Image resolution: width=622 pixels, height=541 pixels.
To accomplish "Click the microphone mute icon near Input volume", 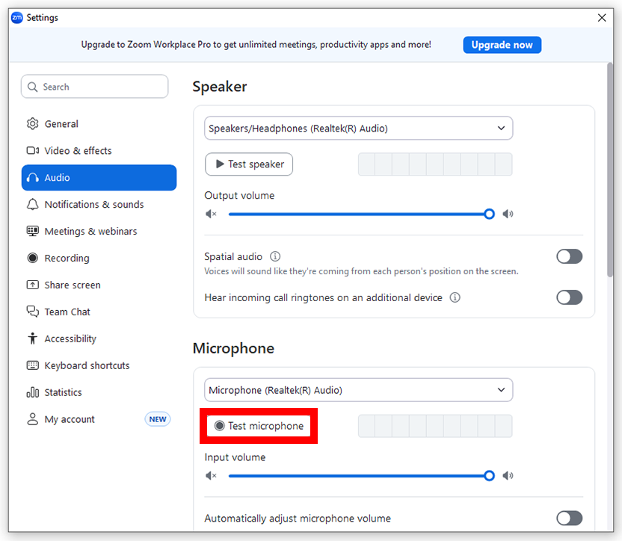I will coord(210,475).
